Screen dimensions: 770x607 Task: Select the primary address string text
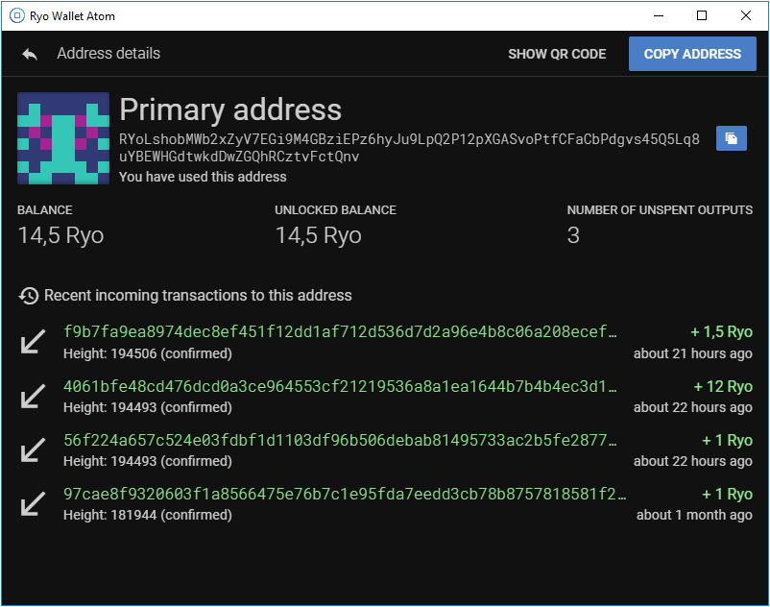pos(410,148)
